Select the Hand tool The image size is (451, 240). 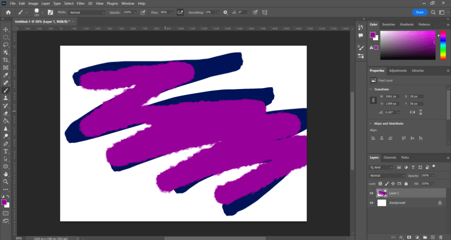[x=6, y=174]
